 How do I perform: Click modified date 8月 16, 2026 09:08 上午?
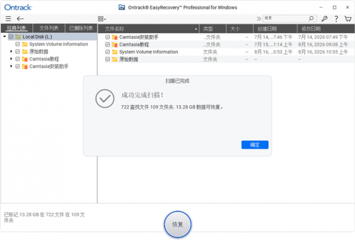(323, 44)
